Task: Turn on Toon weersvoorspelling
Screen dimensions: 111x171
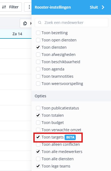Action: point(38,84)
